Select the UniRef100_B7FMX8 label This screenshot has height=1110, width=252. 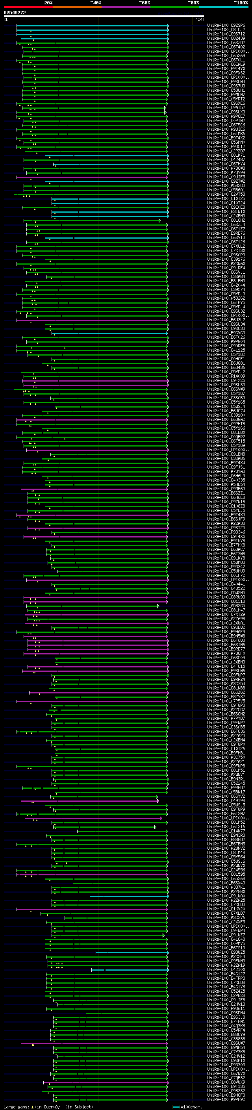click(226, 545)
